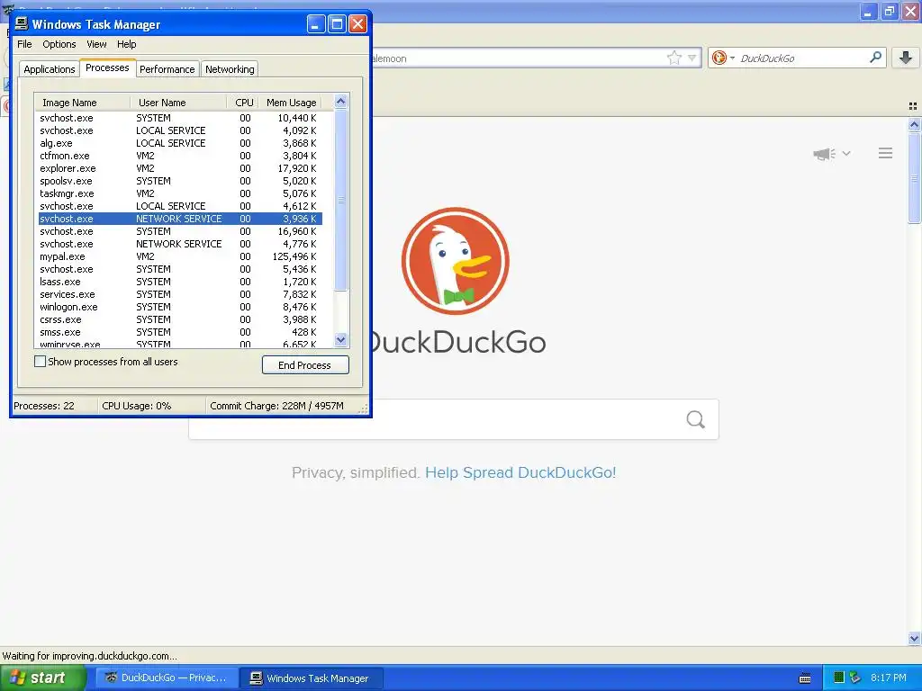This screenshot has height=691, width=922.
Task: Click browser page scrollbar down arrow
Action: [x=914, y=638]
